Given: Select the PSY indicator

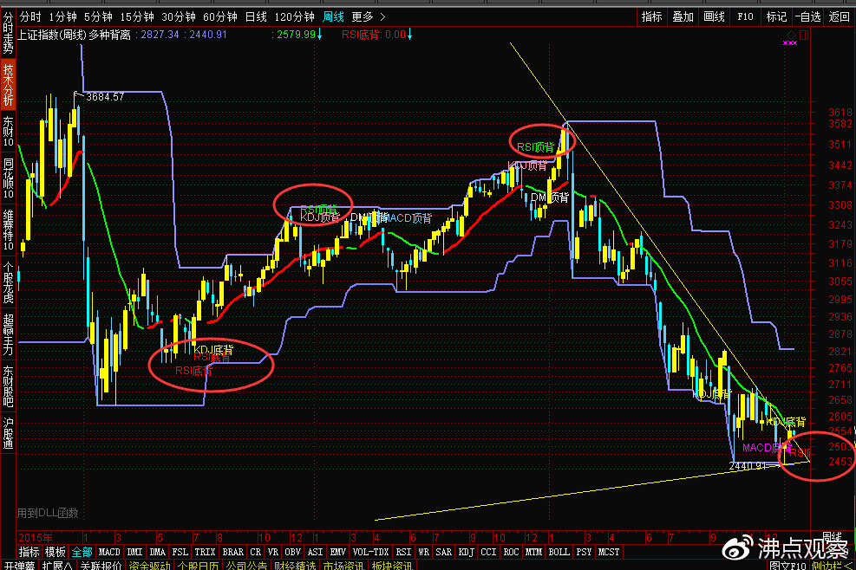Looking at the screenshot, I should pos(584,552).
